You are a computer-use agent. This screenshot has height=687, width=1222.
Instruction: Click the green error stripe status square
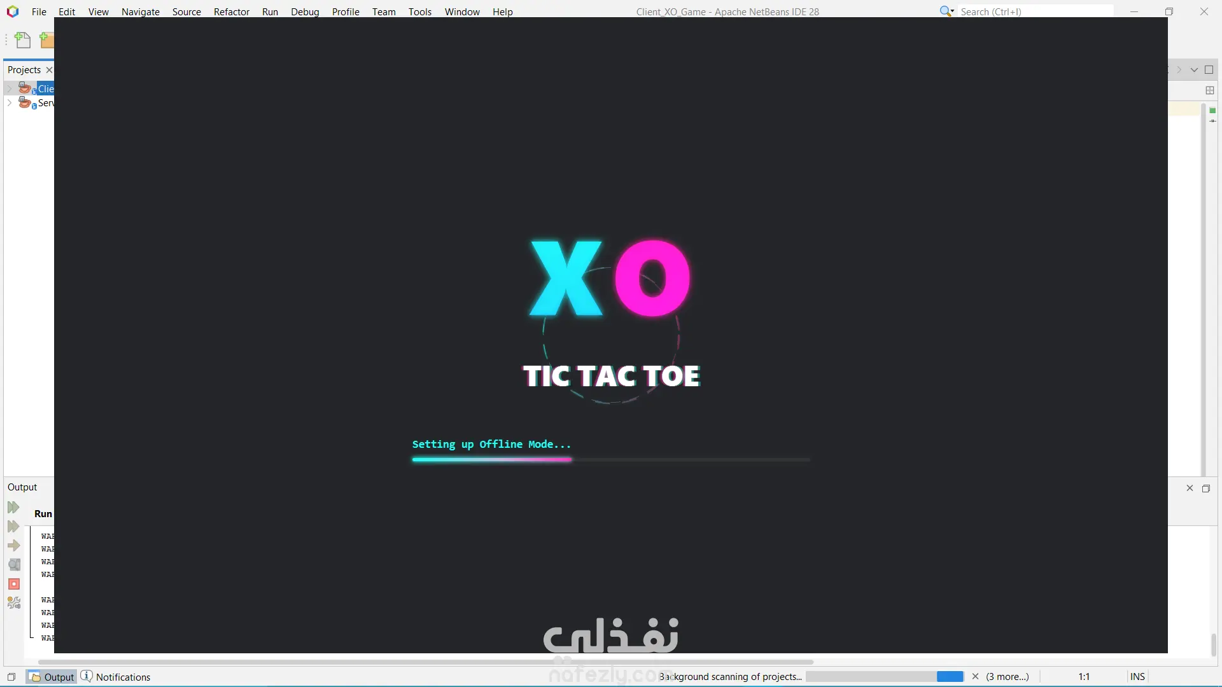pos(1212,111)
